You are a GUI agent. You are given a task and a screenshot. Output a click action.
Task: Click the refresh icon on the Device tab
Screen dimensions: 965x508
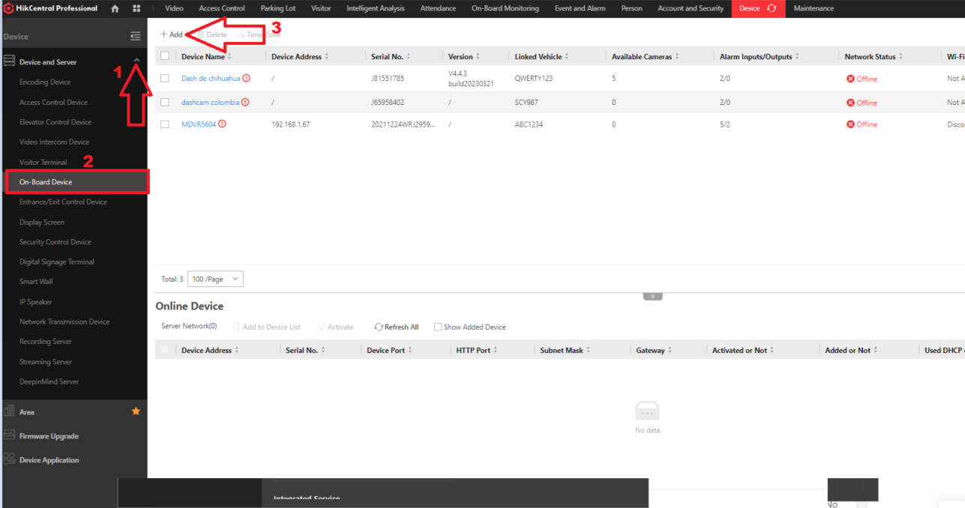tap(772, 8)
